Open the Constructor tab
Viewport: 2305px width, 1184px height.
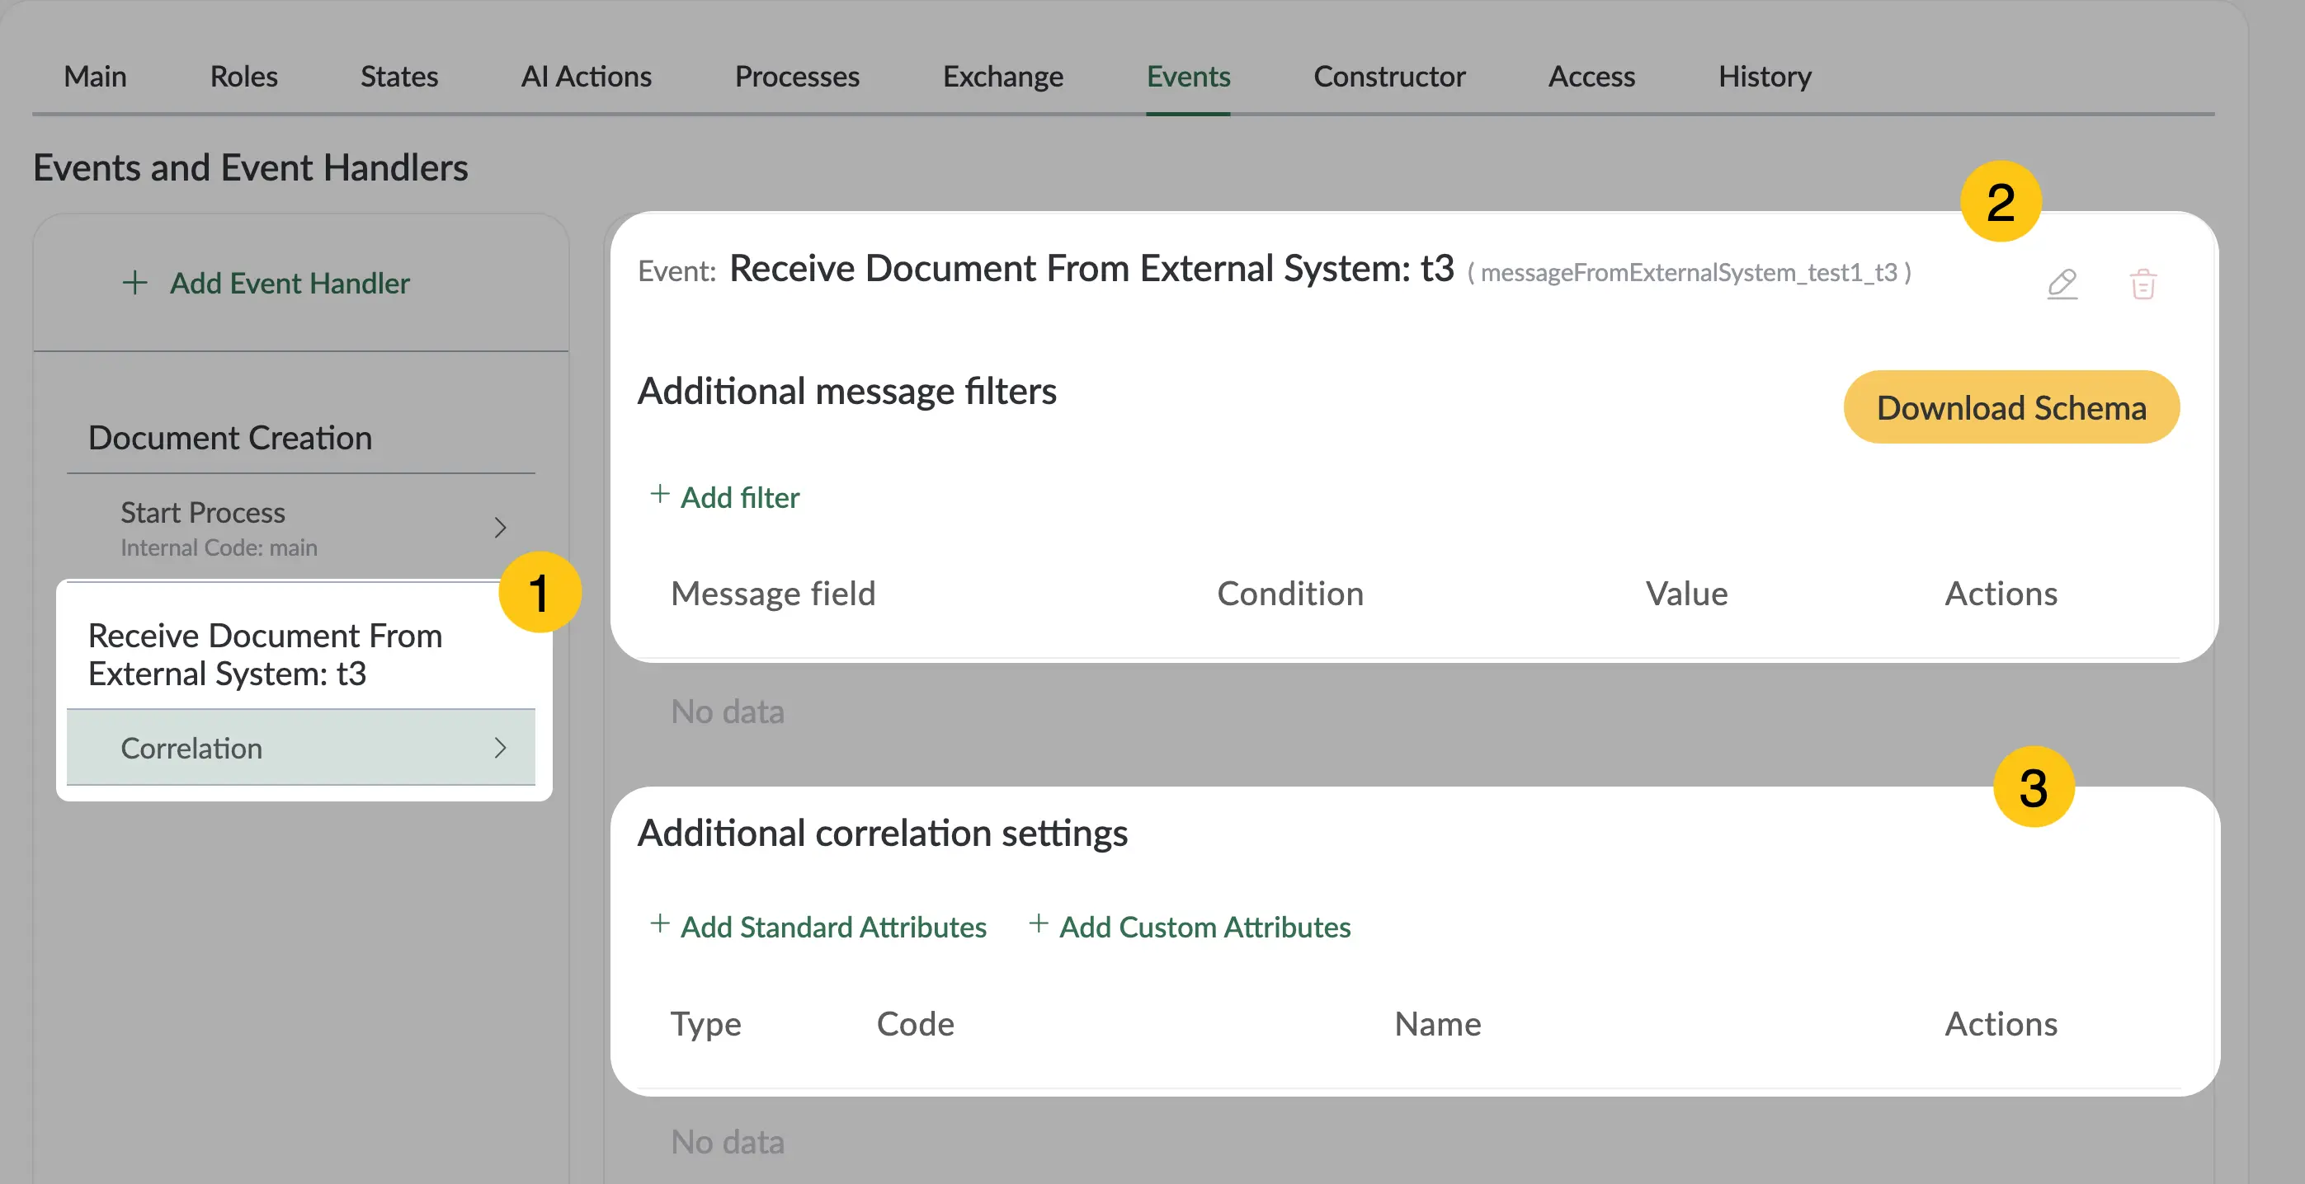pos(1388,76)
